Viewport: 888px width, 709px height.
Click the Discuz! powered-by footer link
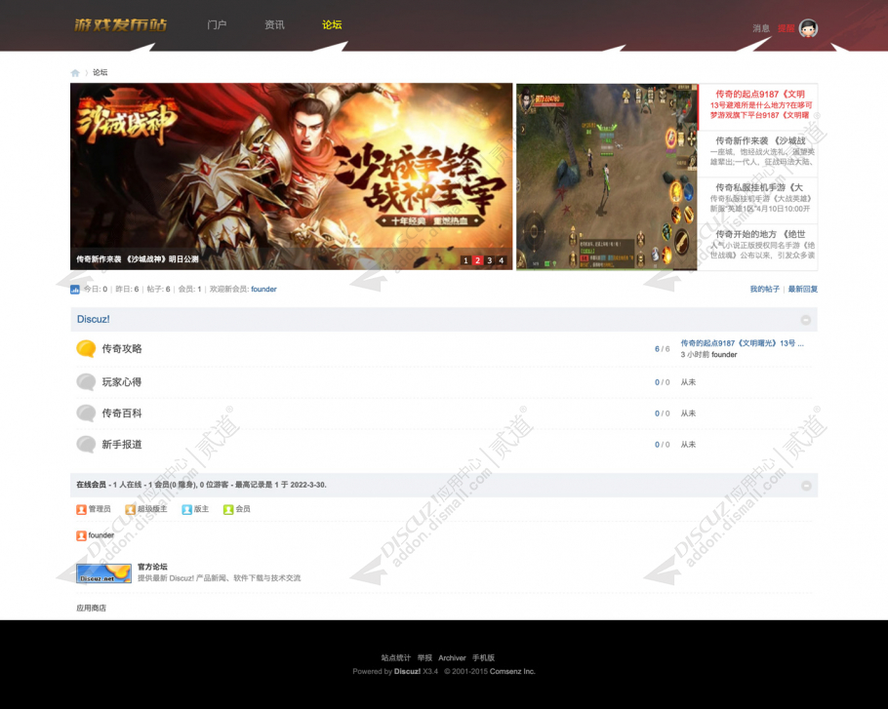coord(407,672)
